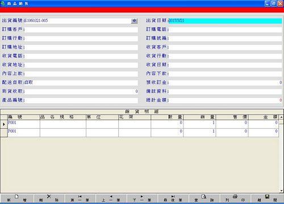Click the 備註資料 remarks field

click(x=225, y=91)
